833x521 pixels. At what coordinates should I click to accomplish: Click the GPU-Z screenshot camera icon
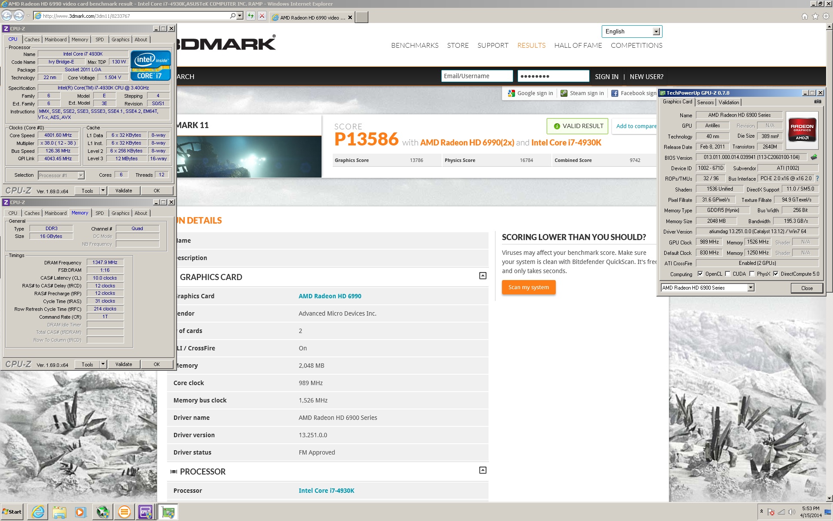coord(817,102)
